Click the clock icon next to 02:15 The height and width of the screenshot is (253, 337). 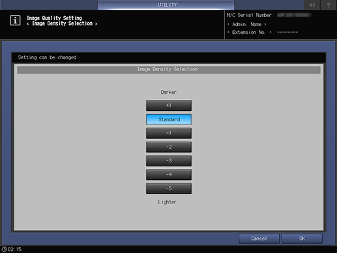[x=4, y=249]
